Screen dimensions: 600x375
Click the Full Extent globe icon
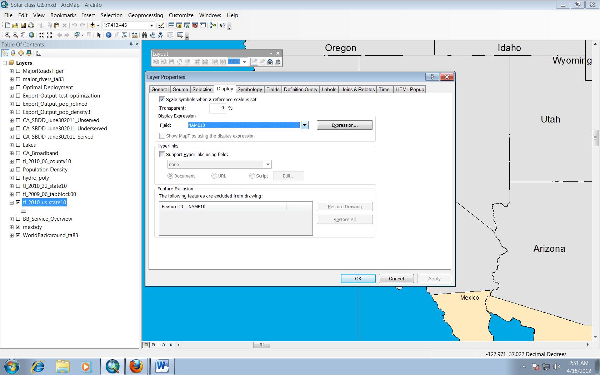(x=31, y=35)
